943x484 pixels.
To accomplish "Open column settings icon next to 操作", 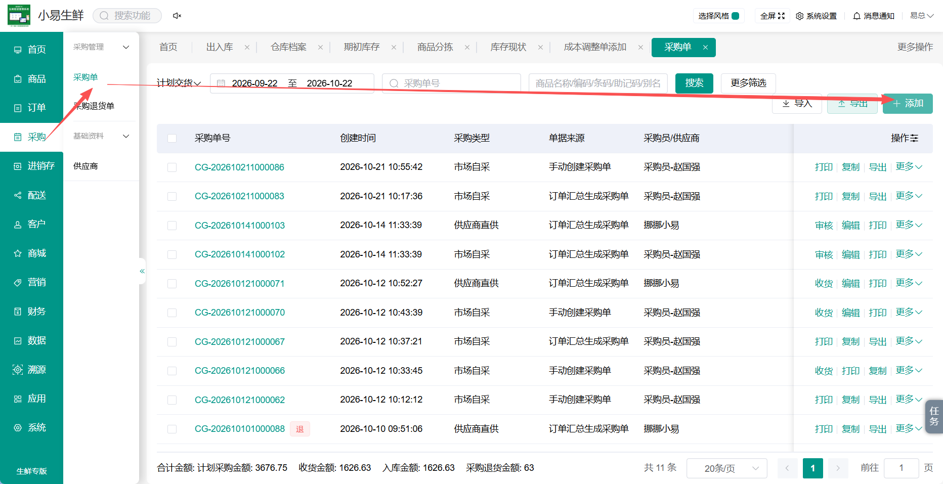I will 914,138.
